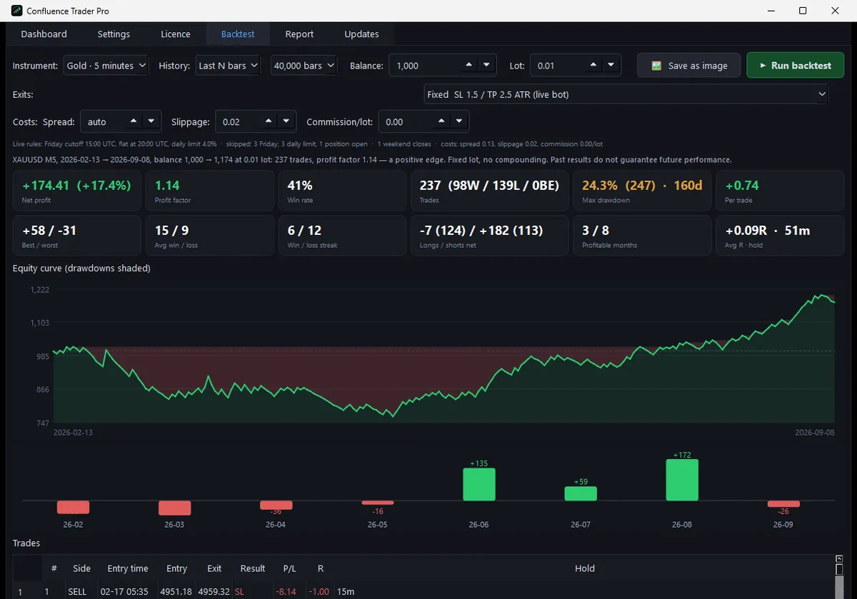Viewport: 857px width, 599px height.
Task: Open the Instrument dropdown showing Gold · 5 minutes
Action: tap(106, 66)
